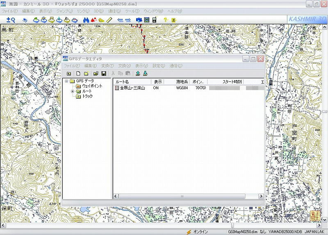Click the folder-up icon in GPS editor toolbar

pos(69,73)
